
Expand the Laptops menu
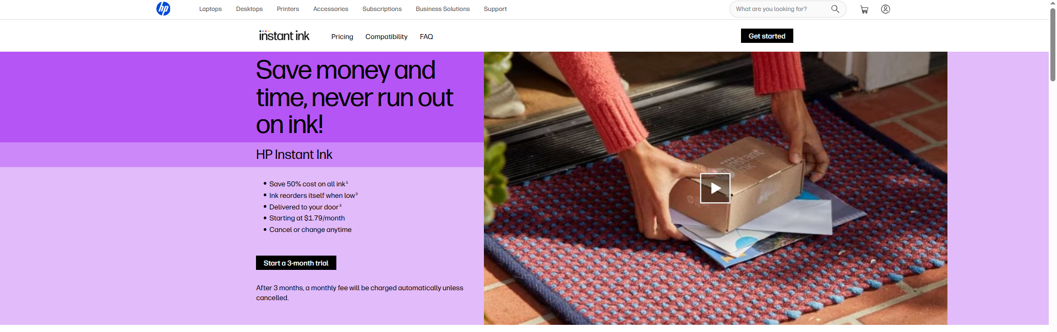click(210, 9)
